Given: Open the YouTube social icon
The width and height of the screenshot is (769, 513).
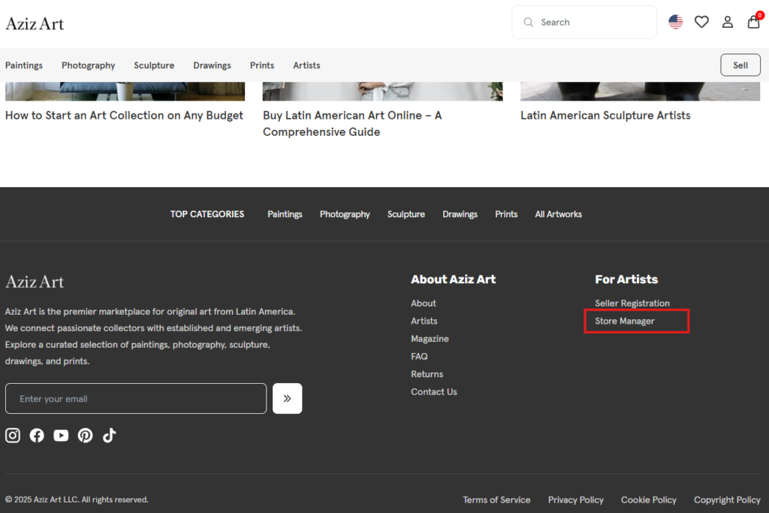Looking at the screenshot, I should point(61,436).
